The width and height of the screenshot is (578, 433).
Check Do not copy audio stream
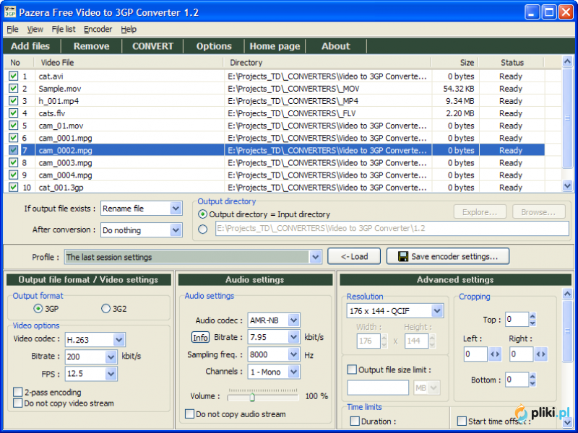(x=189, y=414)
